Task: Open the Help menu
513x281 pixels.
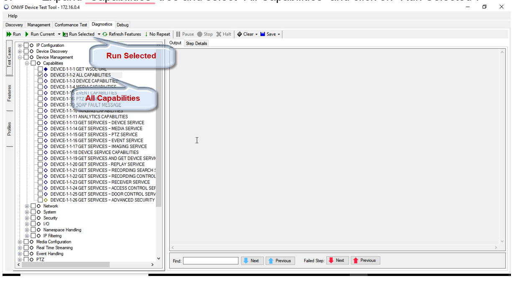Action: click(13, 16)
